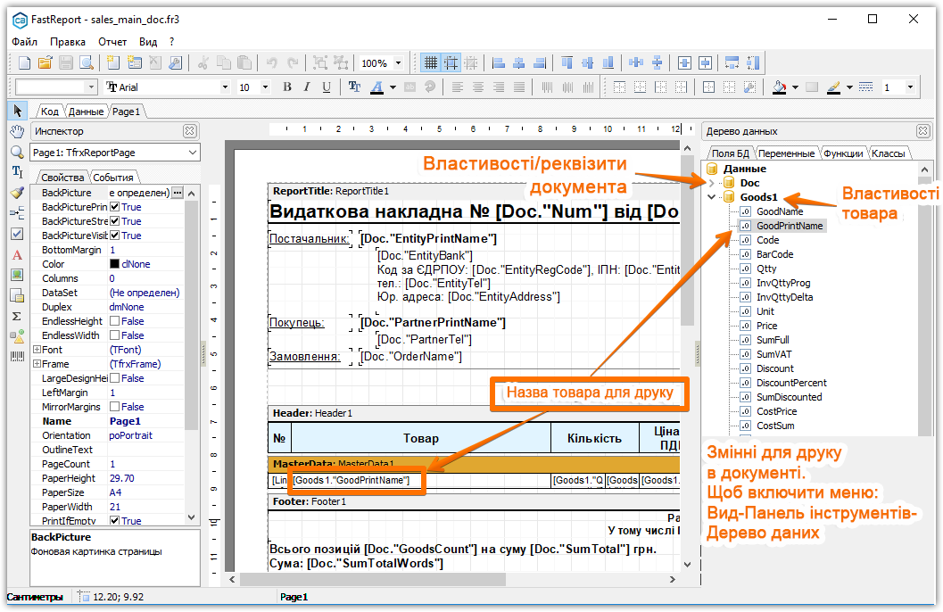
Task: Click the Color property black swatch
Action: [x=114, y=264]
